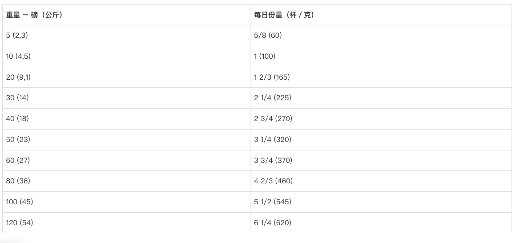Click the 2 1/4 (225) portion cell
The image size is (516, 243).
[273, 98]
